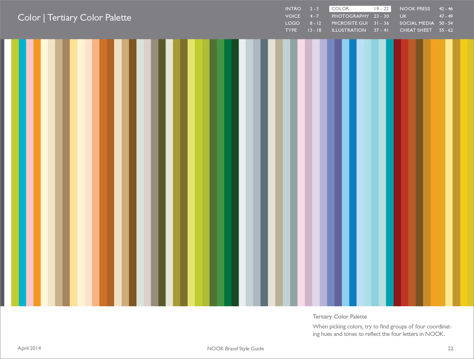This screenshot has width=474, height=359.
Task: Jump to the CHEAT SHEET section
Action: click(416, 30)
